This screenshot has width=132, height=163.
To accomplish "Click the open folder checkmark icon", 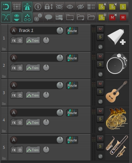I will (x=81, y=17).
